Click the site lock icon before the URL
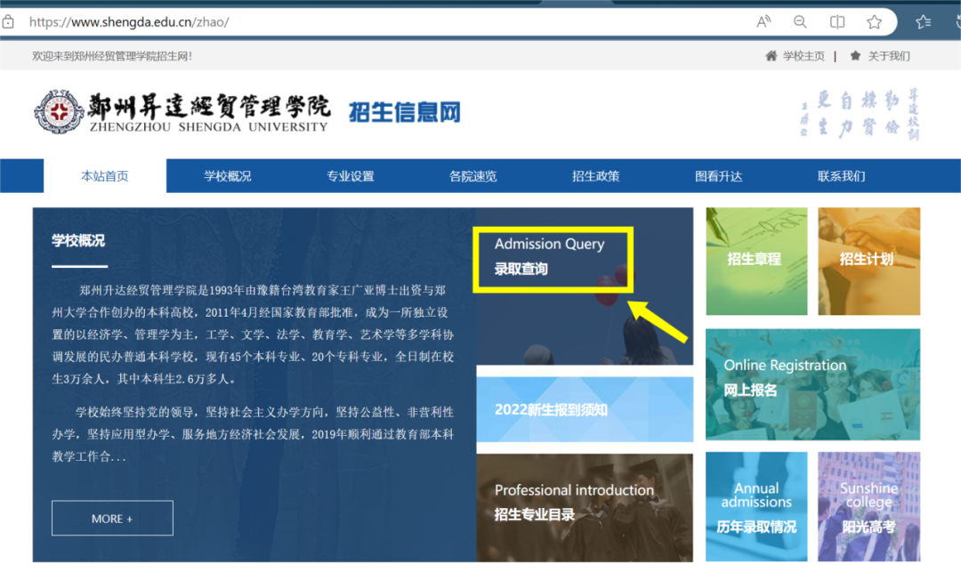Image resolution: width=961 pixels, height=580 pixels. 9,21
